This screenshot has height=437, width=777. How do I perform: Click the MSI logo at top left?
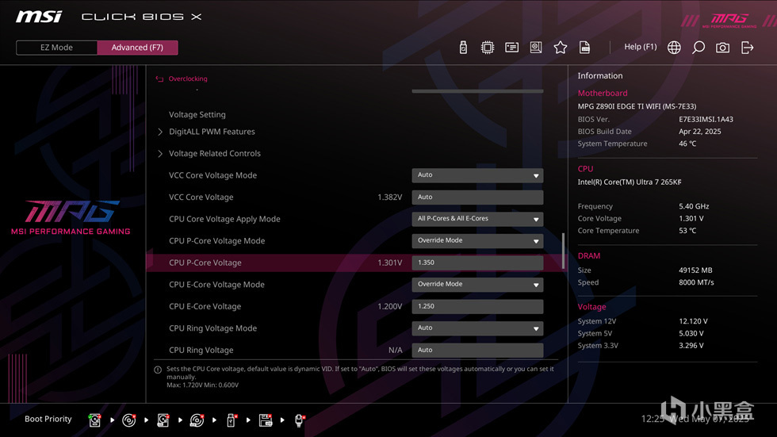coord(39,17)
